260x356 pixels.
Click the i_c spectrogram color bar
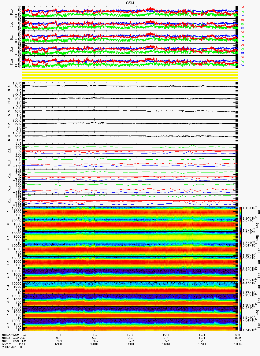[240, 238]
